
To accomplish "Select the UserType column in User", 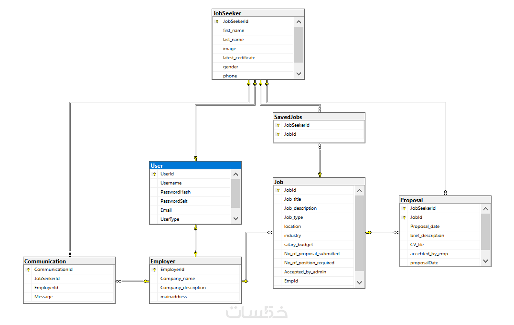I will [x=191, y=219].
